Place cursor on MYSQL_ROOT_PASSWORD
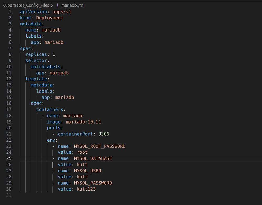Image resolution: width=262 pixels, height=205 pixels. (100, 146)
